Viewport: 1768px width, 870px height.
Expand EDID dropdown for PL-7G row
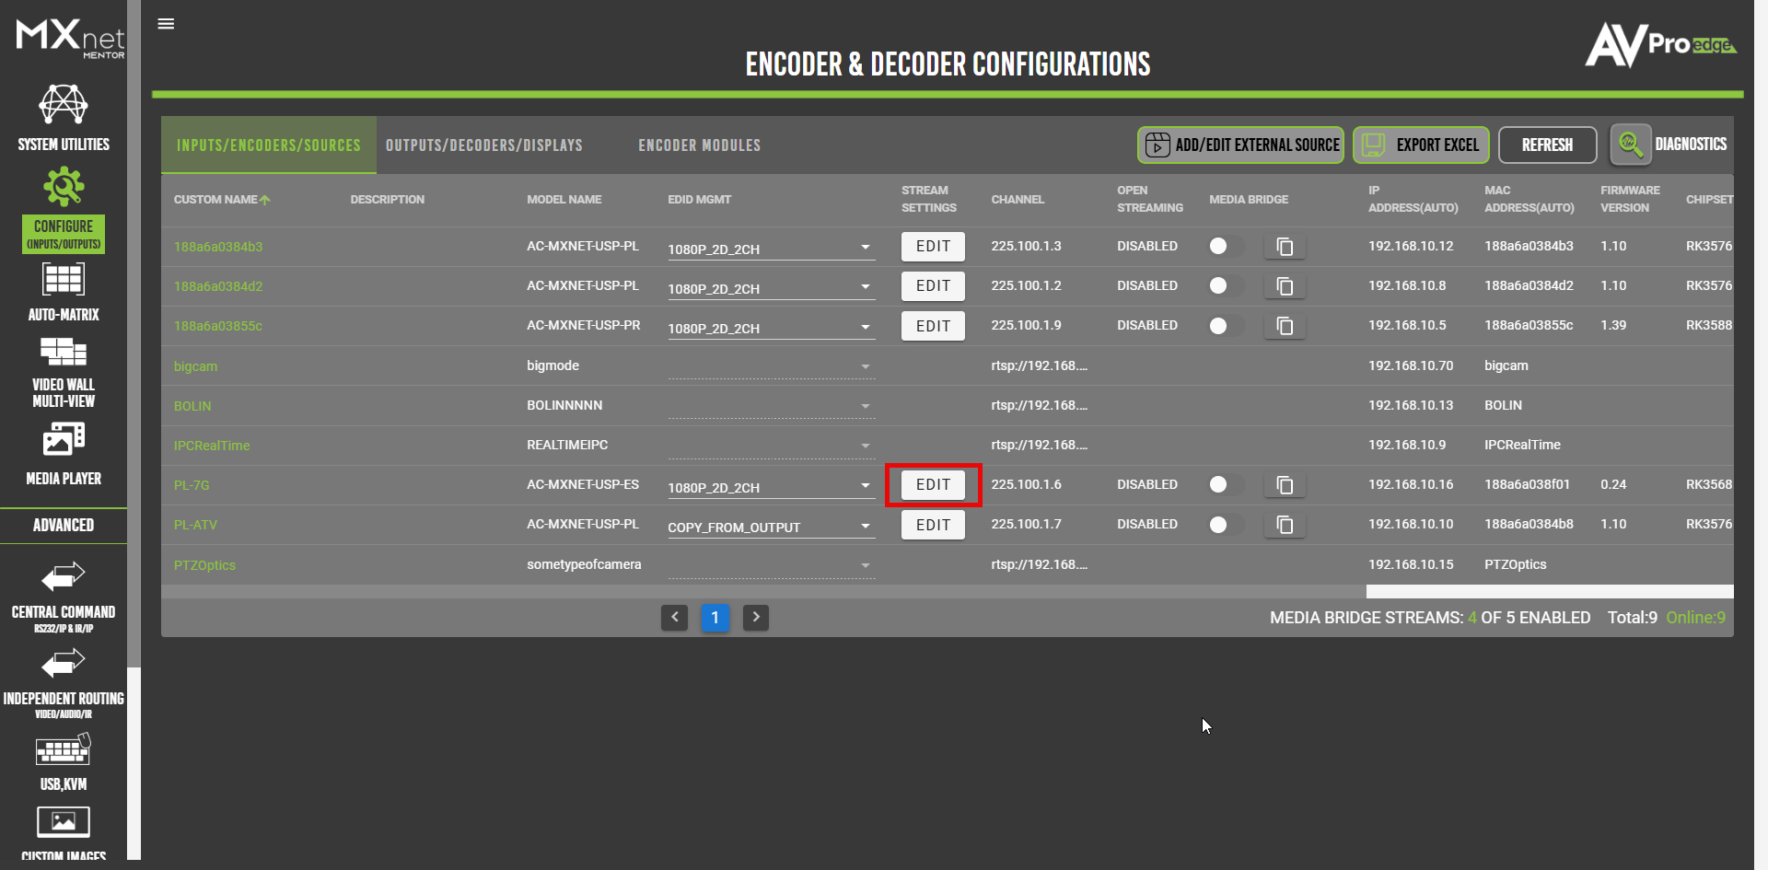click(x=864, y=486)
